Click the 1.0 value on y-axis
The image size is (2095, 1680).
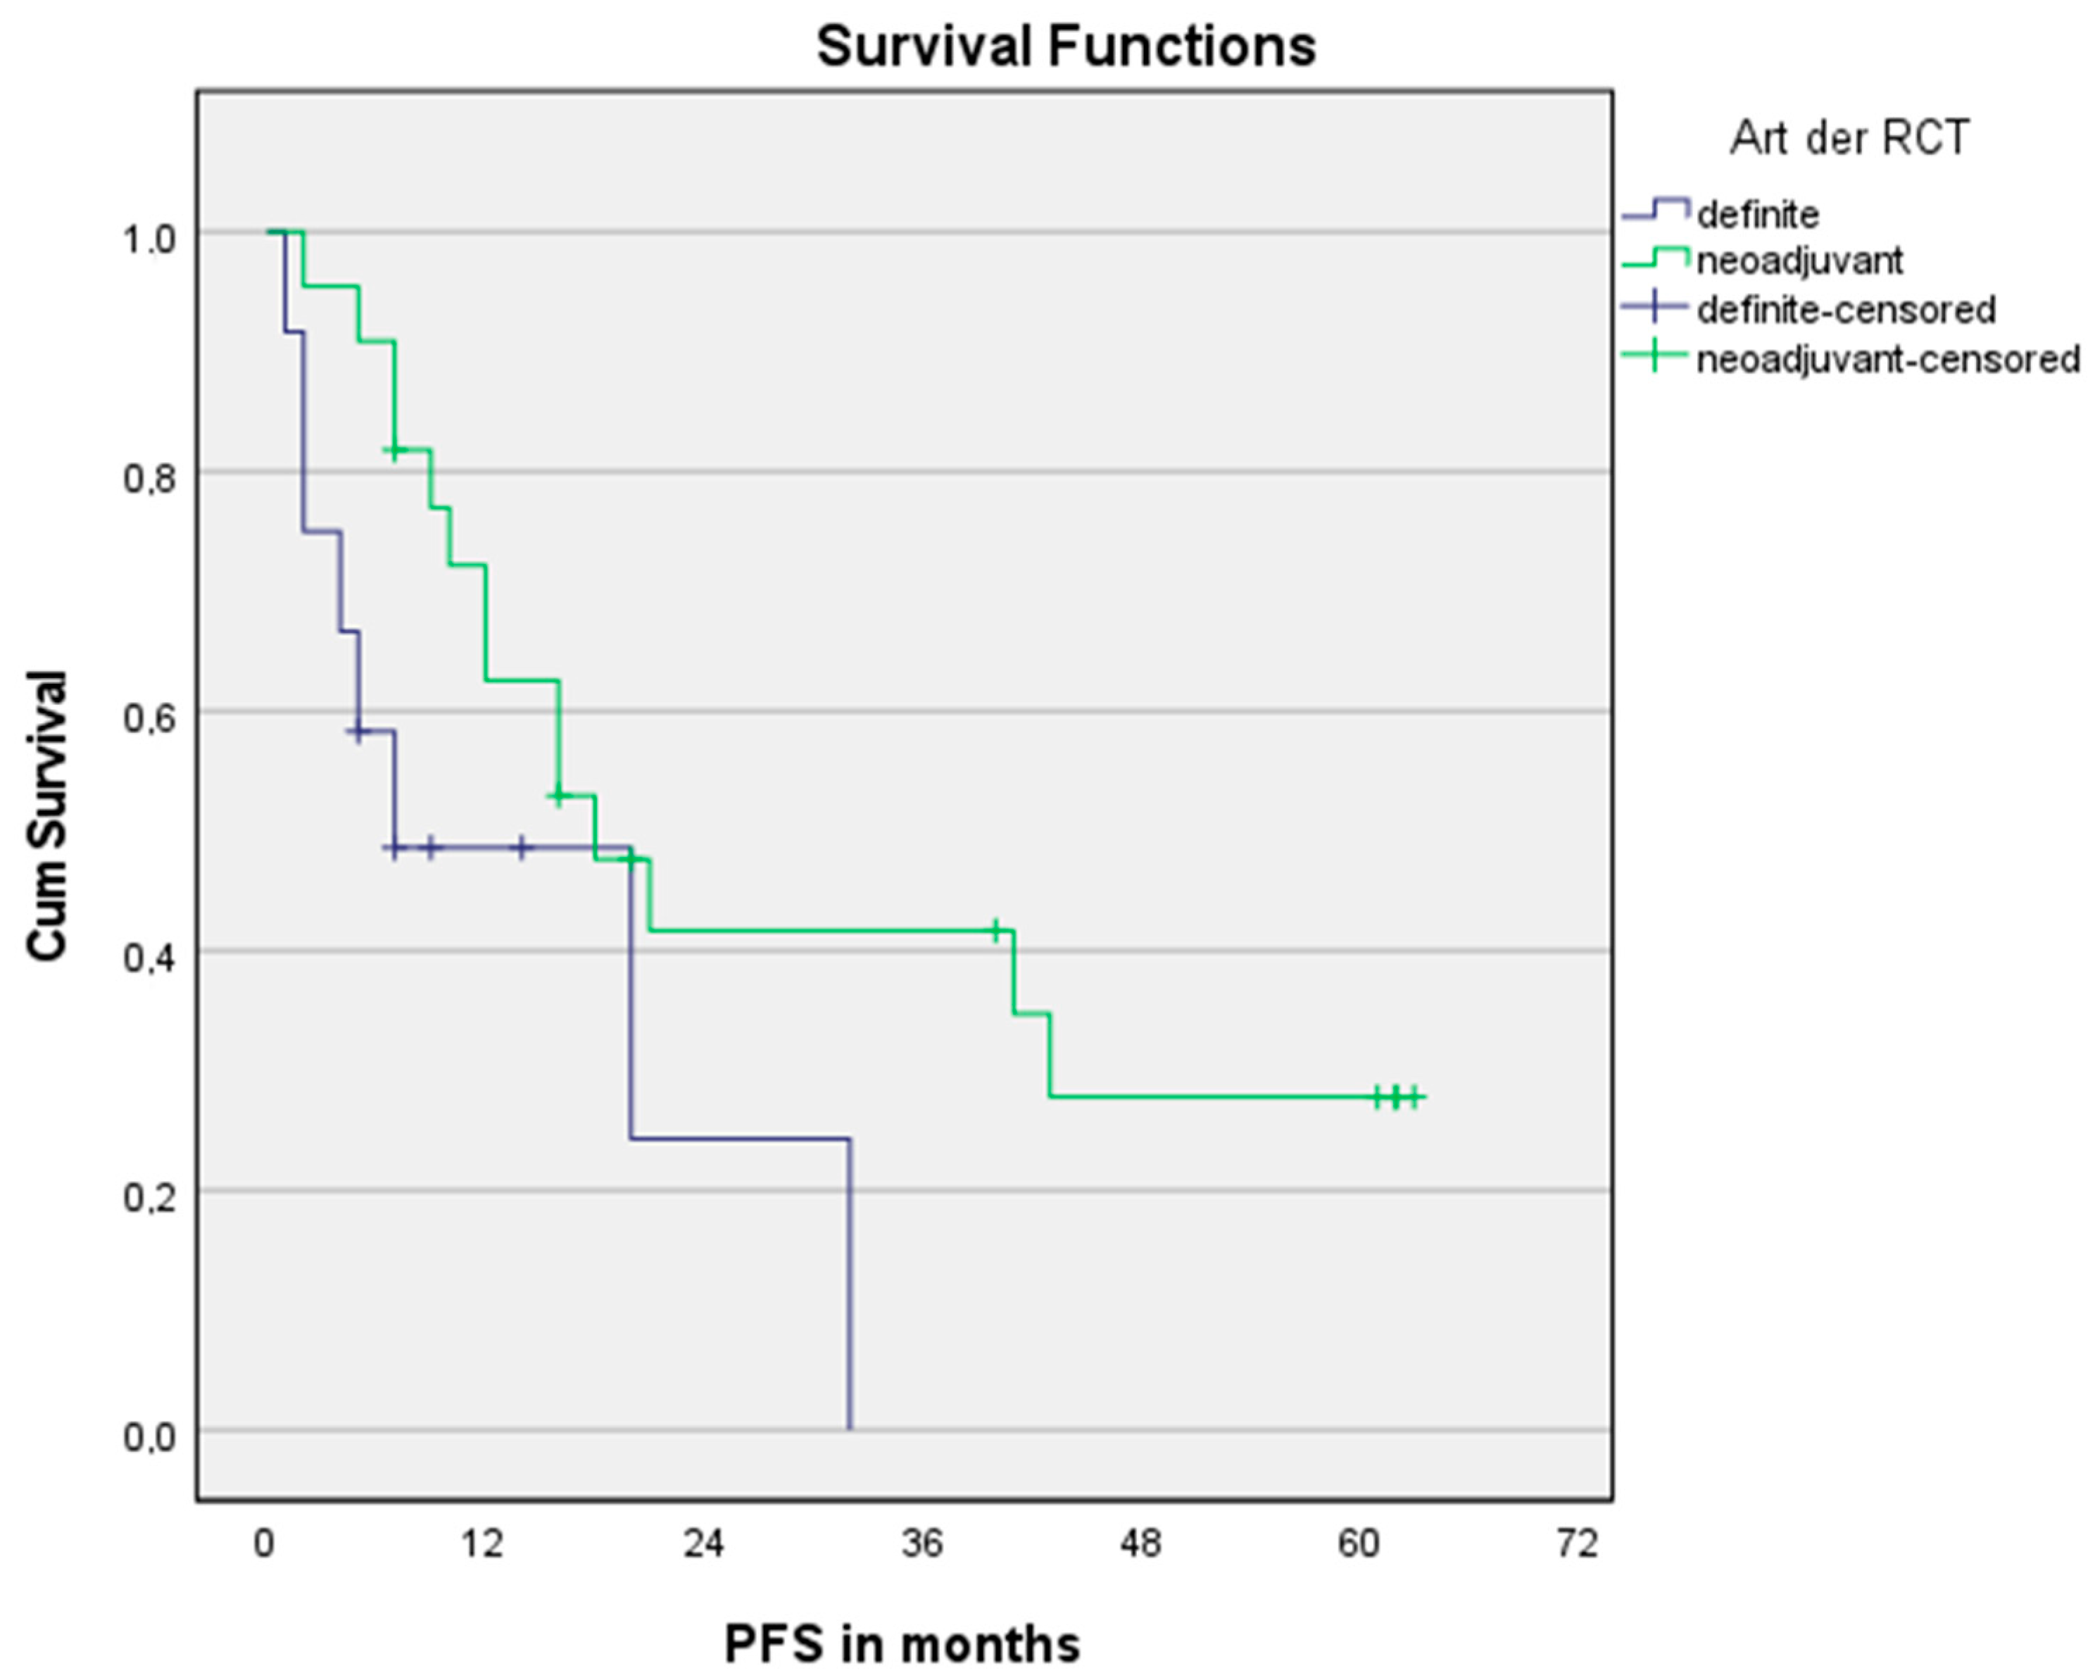pyautogui.click(x=150, y=239)
